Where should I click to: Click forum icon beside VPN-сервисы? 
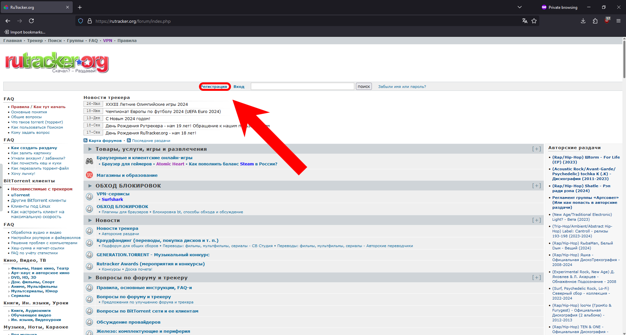tap(89, 196)
